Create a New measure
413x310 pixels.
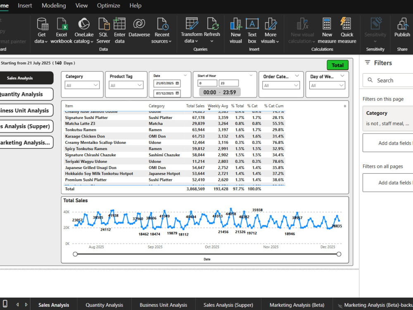(327, 31)
